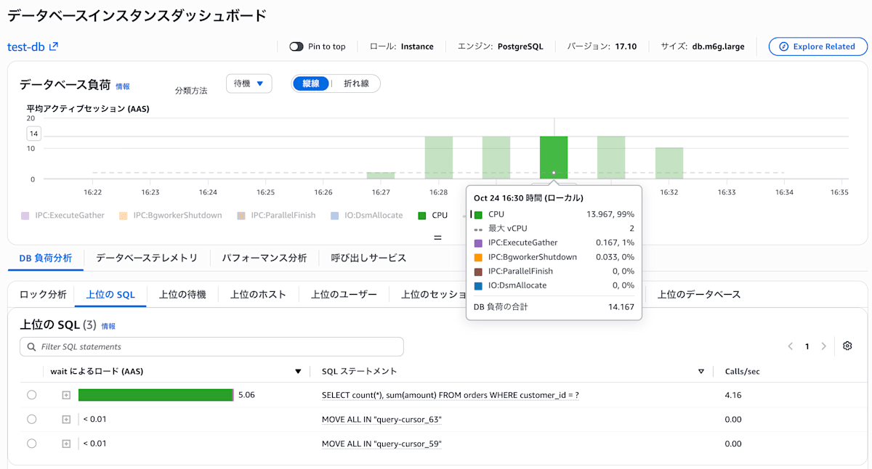Select radio for query-cursor_63 row
This screenshot has width=872, height=469.
coord(31,420)
